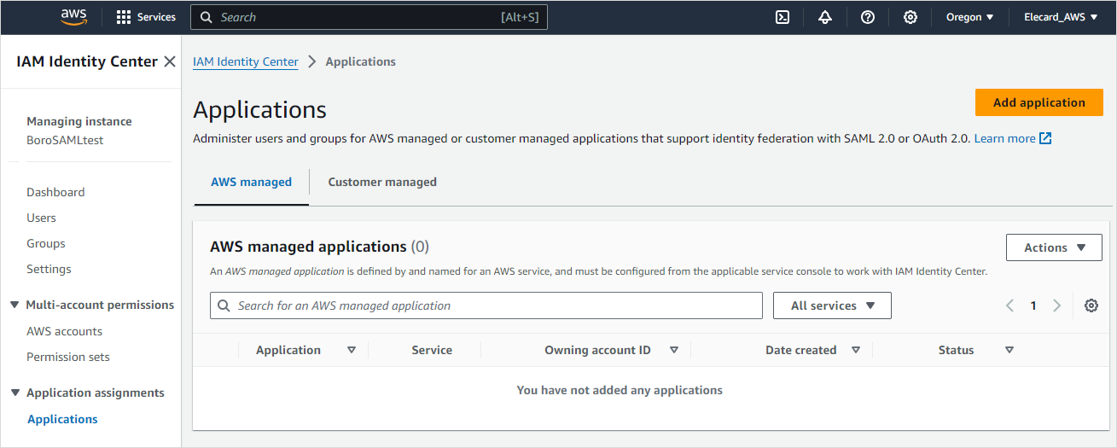This screenshot has height=448, width=1117.
Task: Open the All services filter dropdown
Action: coord(832,305)
